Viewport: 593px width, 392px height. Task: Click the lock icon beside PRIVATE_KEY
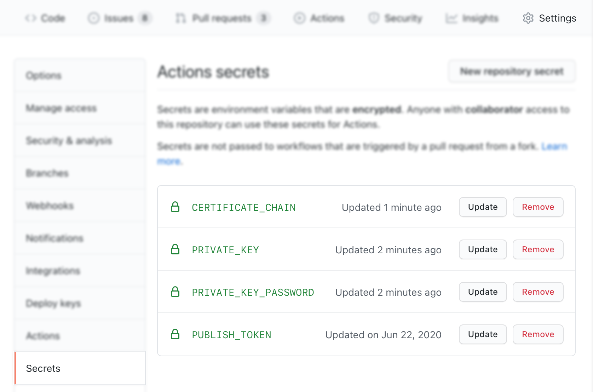tap(175, 249)
